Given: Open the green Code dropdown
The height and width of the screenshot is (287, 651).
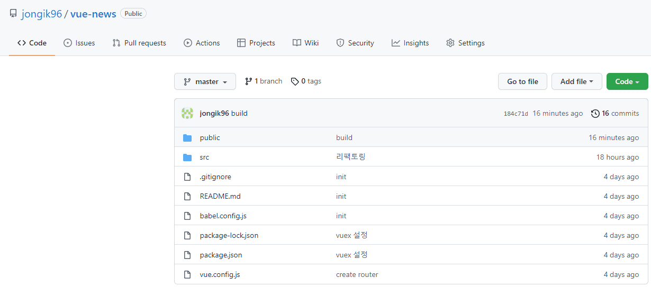Looking at the screenshot, I should pyautogui.click(x=627, y=81).
